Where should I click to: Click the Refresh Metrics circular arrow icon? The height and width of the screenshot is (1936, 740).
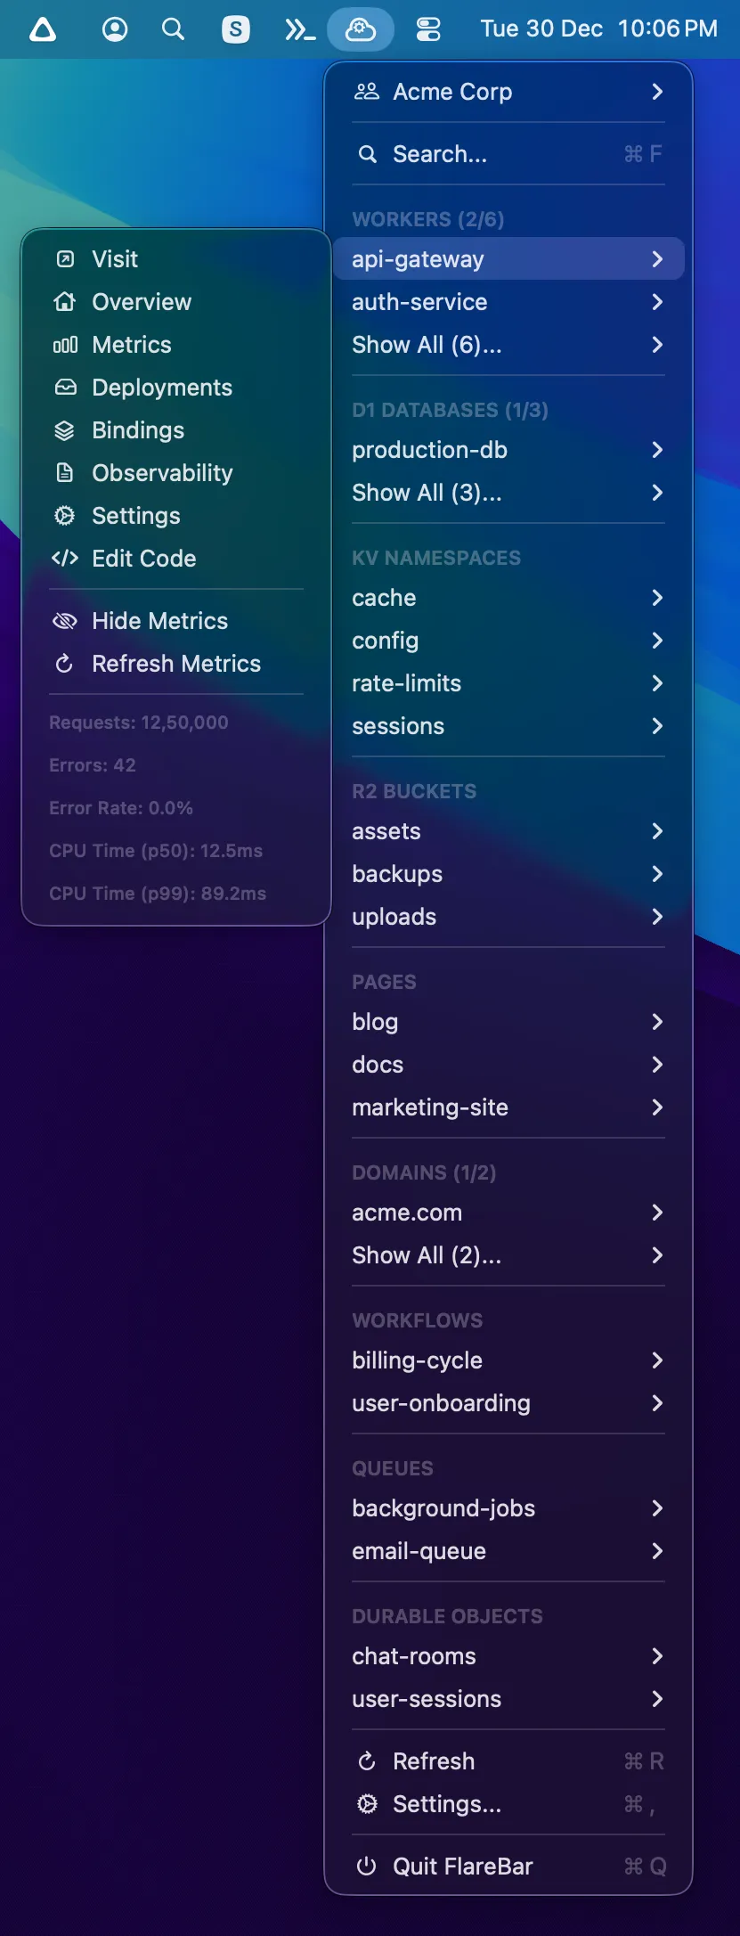tap(64, 664)
